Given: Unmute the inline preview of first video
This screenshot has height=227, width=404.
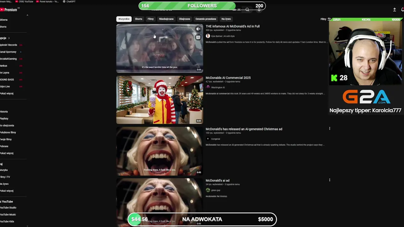Looking at the screenshot, I should [x=198, y=29].
